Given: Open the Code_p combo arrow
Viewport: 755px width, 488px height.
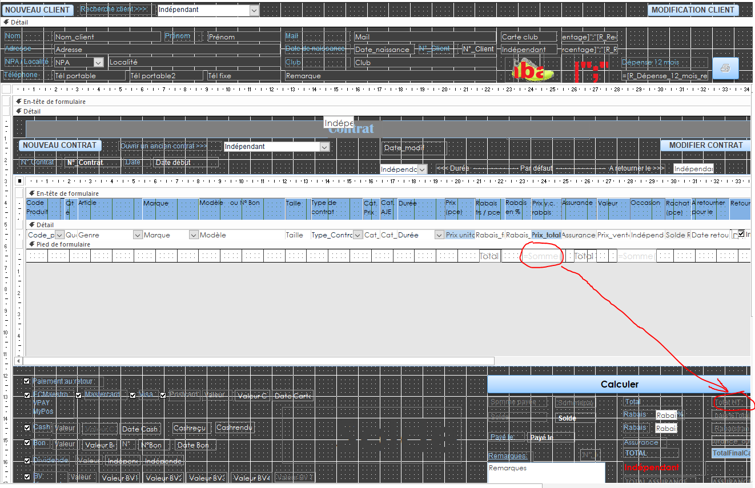Looking at the screenshot, I should pyautogui.click(x=59, y=235).
